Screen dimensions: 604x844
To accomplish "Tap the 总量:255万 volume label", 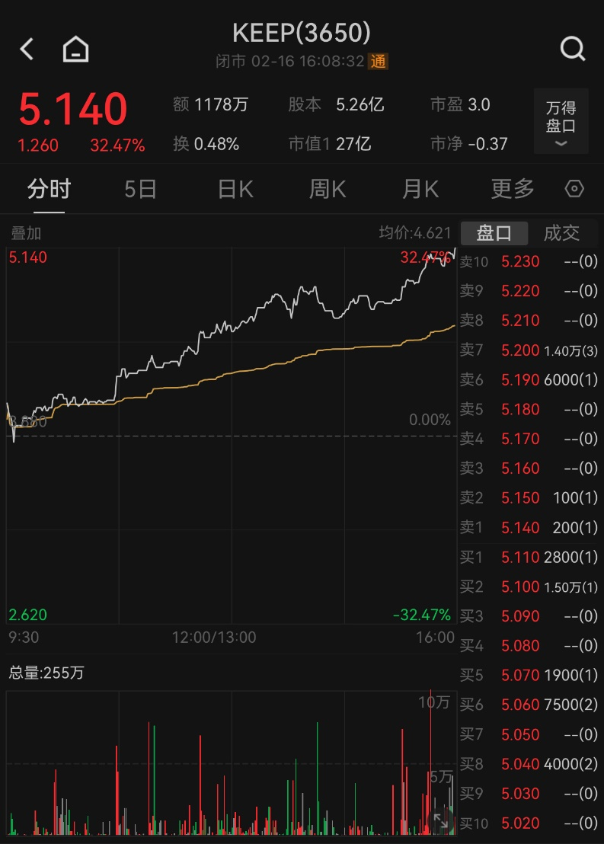I will click(46, 673).
